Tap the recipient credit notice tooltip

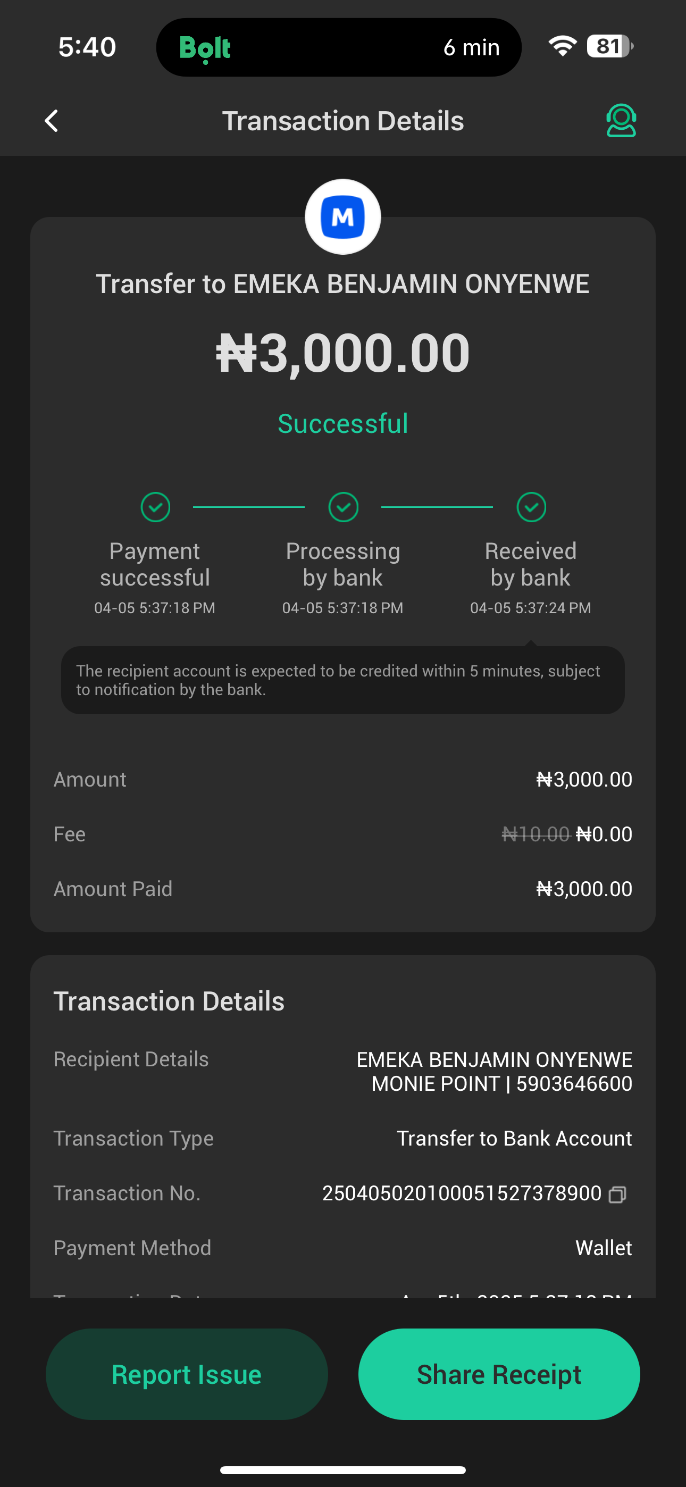[343, 680]
